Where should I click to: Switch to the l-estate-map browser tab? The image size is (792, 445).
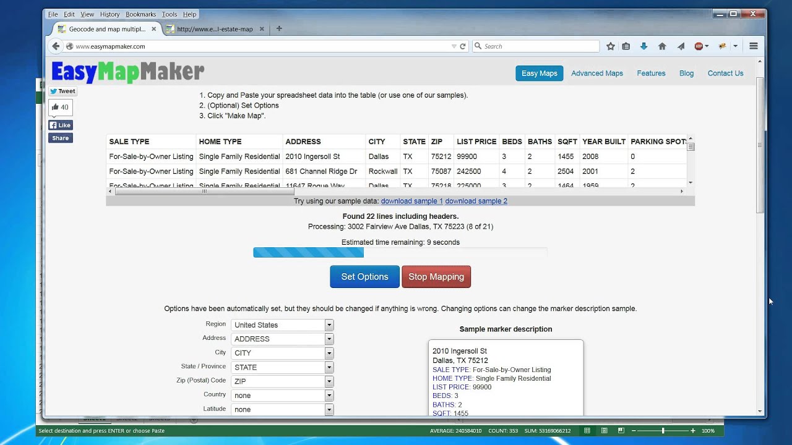214,29
